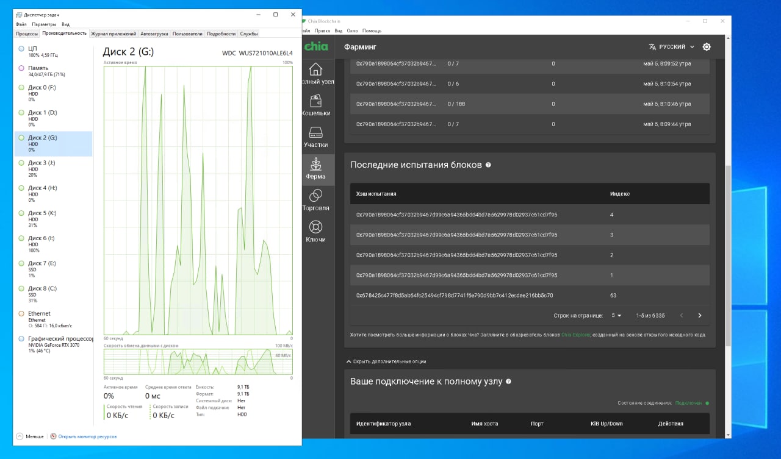Go to previous page of block challenges
Screen dimensions: 781x459
point(682,315)
